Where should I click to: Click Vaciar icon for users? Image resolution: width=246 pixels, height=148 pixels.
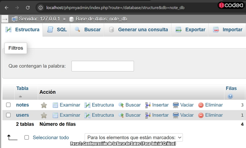(x=176, y=116)
